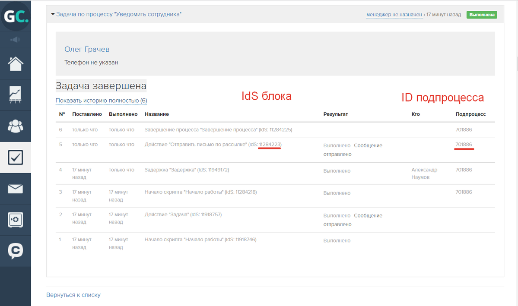The width and height of the screenshot is (518, 306).
Task: Click "Александр Наумов" in Кто column
Action: click(424, 174)
